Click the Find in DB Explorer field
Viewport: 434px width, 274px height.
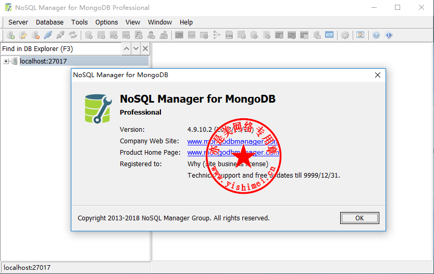[61, 49]
